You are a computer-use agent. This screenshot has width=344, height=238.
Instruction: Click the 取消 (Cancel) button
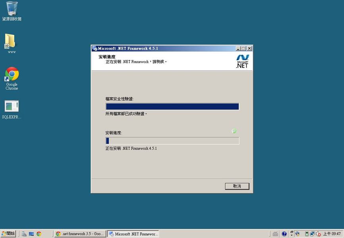pyautogui.click(x=237, y=186)
